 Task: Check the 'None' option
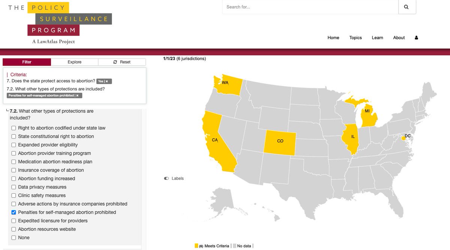(x=14, y=238)
